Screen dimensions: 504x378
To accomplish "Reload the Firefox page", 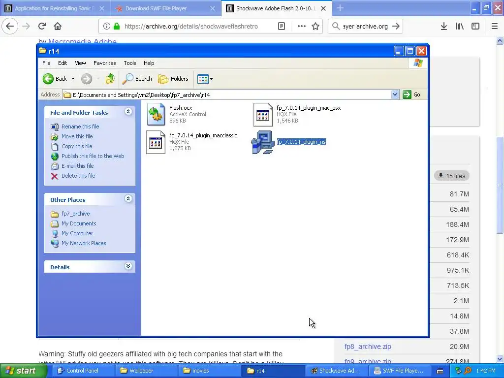I will [x=42, y=26].
